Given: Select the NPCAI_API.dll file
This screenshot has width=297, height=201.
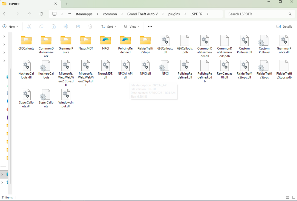Looking at the screenshot, I should pos(125,70).
